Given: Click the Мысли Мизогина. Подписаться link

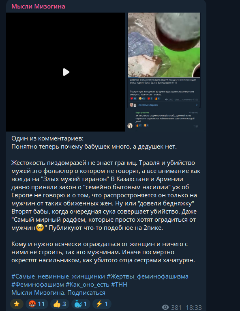Looking at the screenshot, I should click(x=58, y=293).
